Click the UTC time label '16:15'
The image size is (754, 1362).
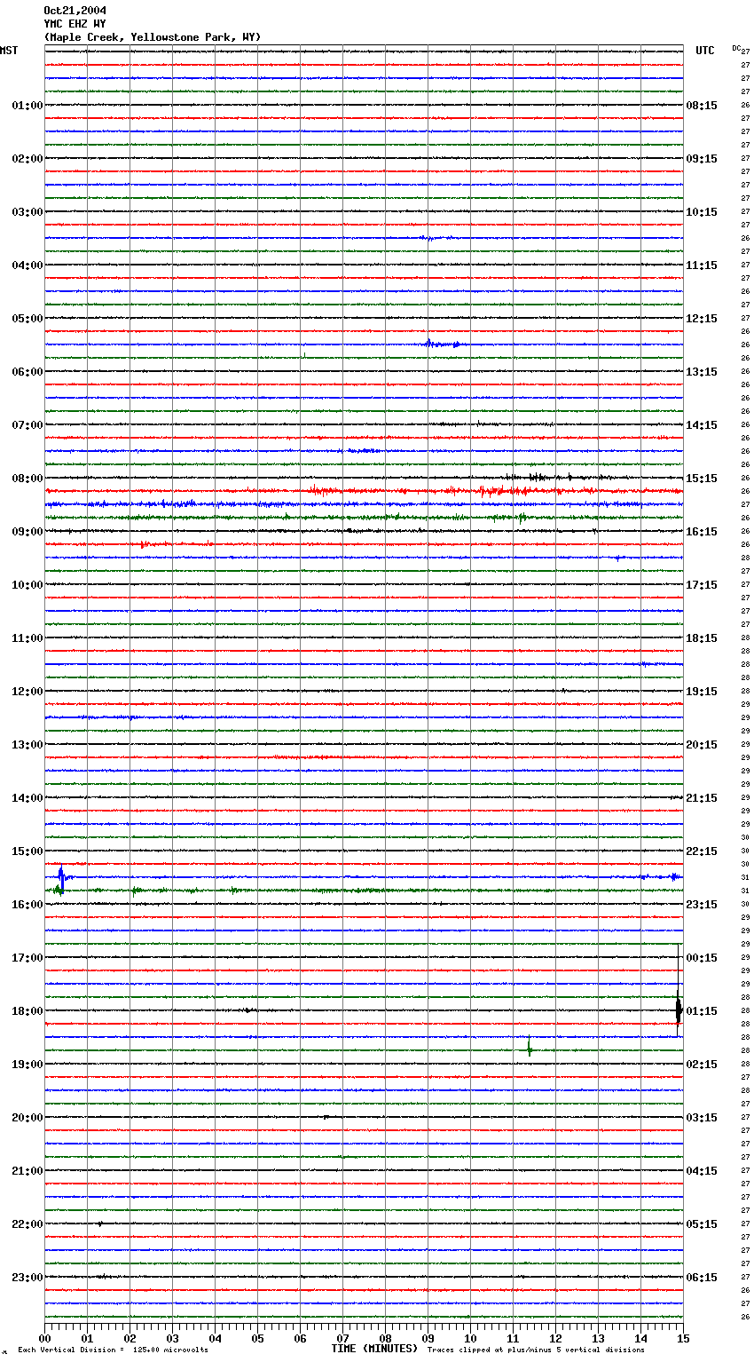[x=702, y=532]
